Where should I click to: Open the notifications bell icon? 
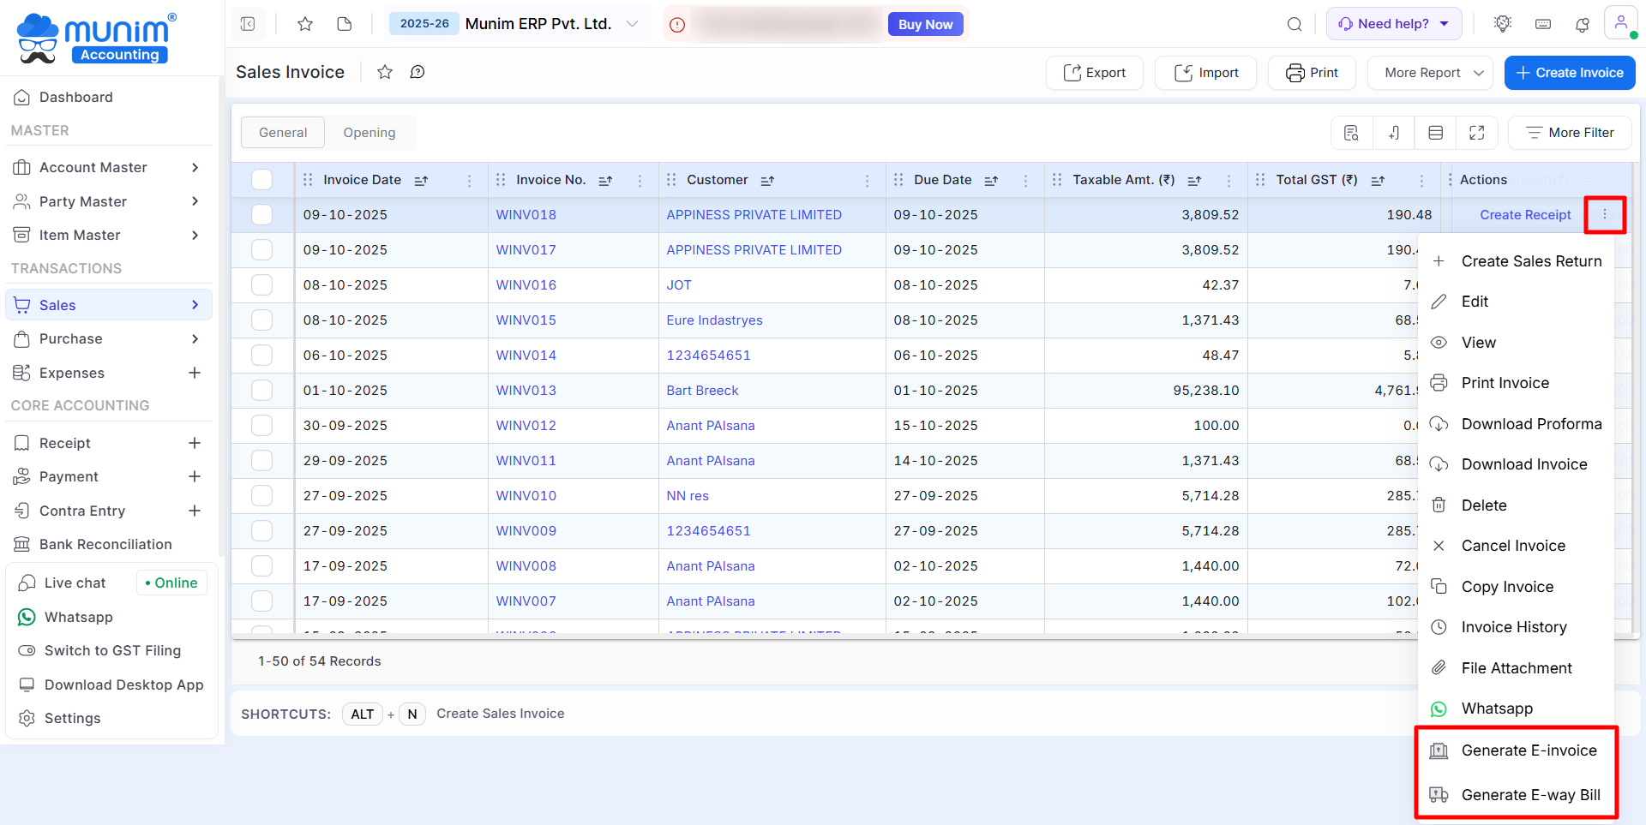coord(1582,24)
